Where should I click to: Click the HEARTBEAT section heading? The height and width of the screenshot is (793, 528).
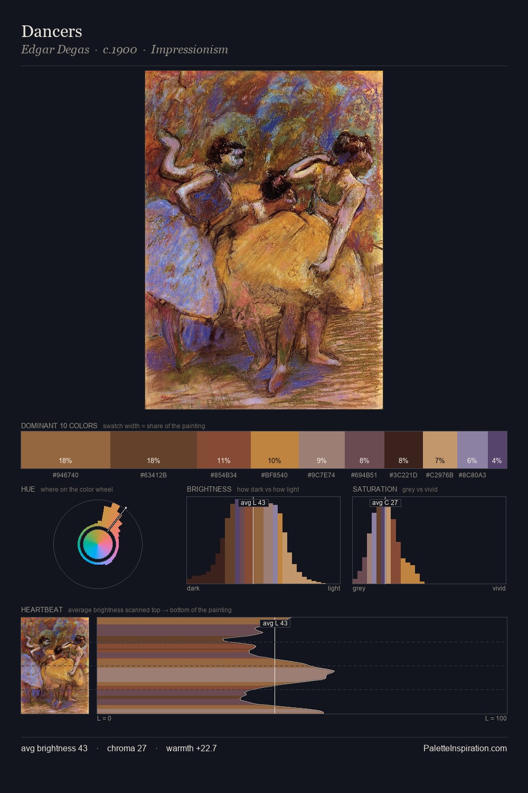42,610
